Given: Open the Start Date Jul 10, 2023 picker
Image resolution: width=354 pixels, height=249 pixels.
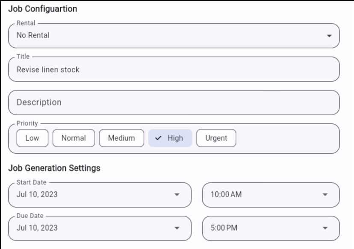Looking at the screenshot, I should pos(94,195).
